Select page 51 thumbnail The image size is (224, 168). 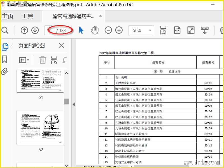pos(40,81)
